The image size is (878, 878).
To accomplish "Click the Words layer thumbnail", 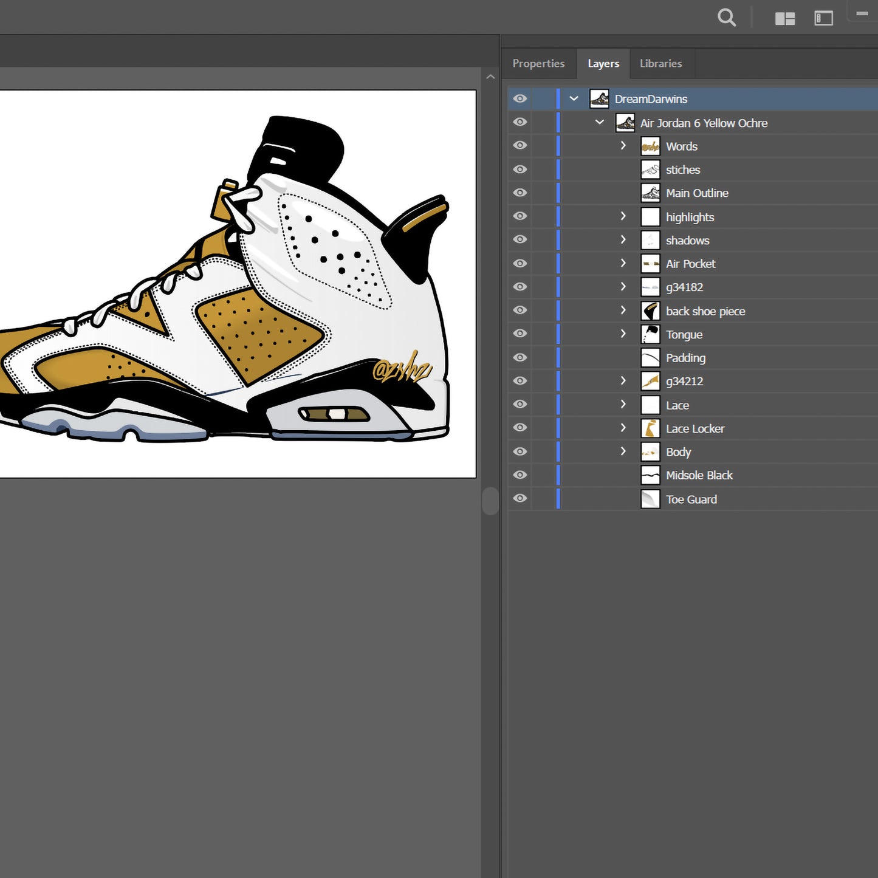I will 651,146.
